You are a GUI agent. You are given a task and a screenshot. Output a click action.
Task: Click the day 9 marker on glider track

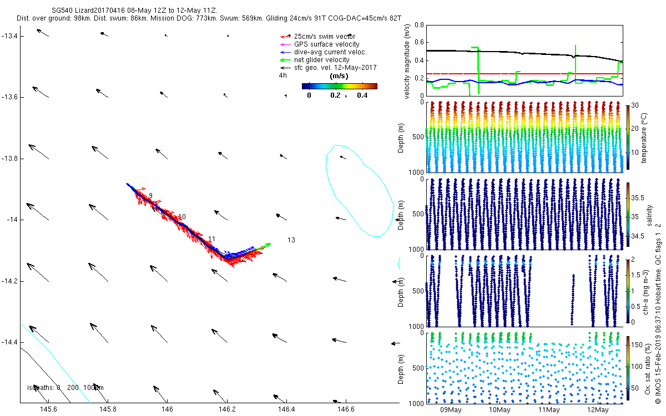(150, 196)
